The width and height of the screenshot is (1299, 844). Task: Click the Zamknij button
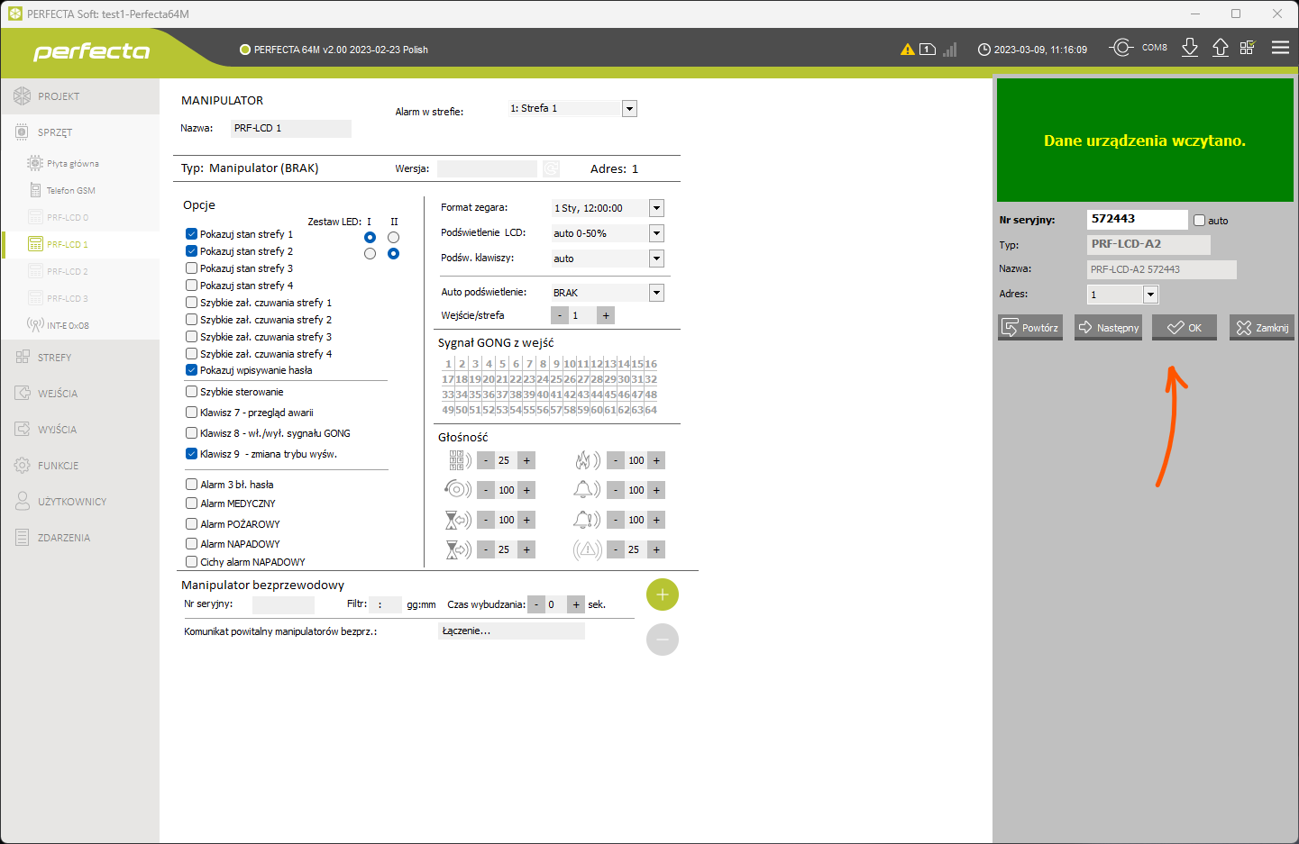pos(1262,328)
